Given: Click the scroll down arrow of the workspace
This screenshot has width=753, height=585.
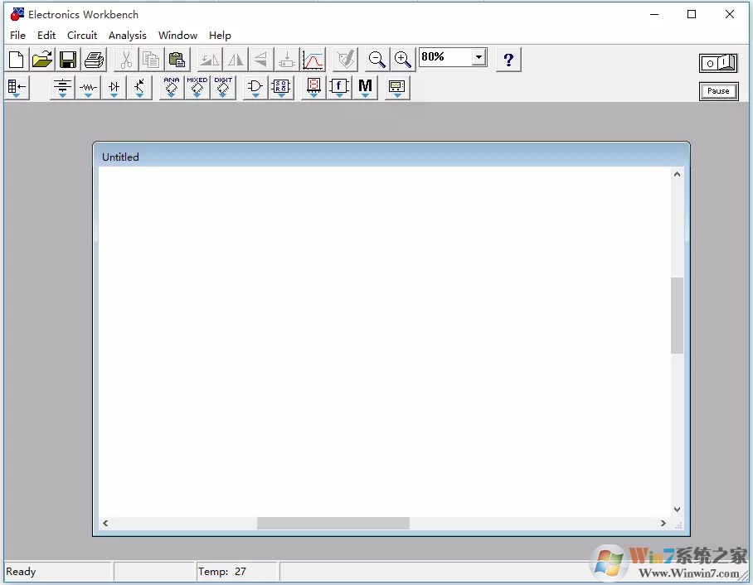Looking at the screenshot, I should pos(677,510).
